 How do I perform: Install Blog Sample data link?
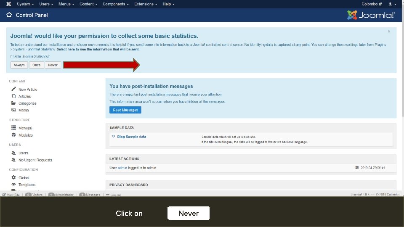(x=132, y=137)
